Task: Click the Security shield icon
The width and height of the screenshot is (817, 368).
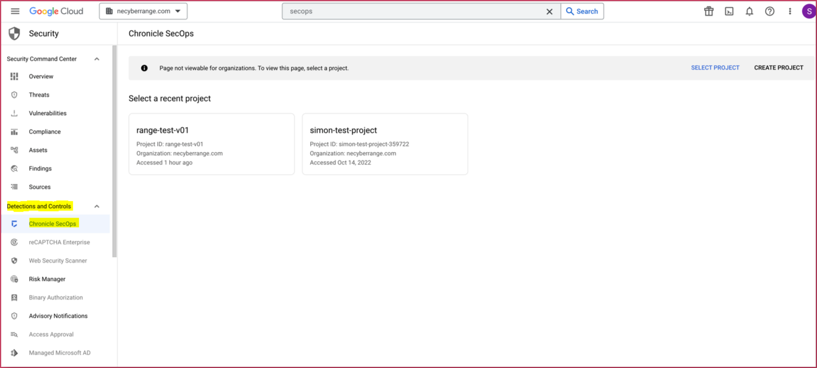Action: click(x=14, y=33)
